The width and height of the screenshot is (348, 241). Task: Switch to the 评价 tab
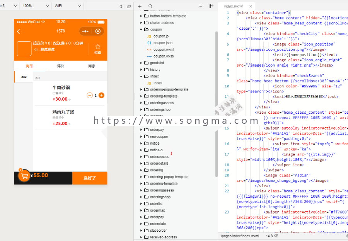tap(61, 66)
